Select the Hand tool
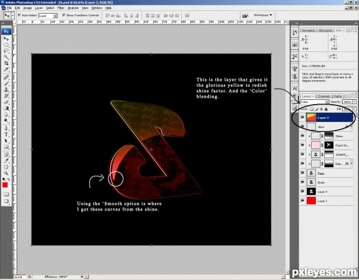Viewport: 359px width, 280px height. click(6, 167)
